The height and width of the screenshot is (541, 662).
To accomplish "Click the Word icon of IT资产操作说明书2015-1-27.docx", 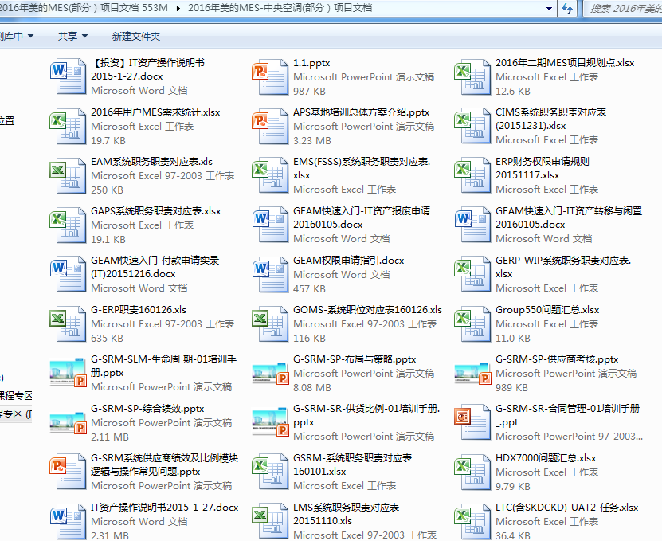I will (x=68, y=522).
